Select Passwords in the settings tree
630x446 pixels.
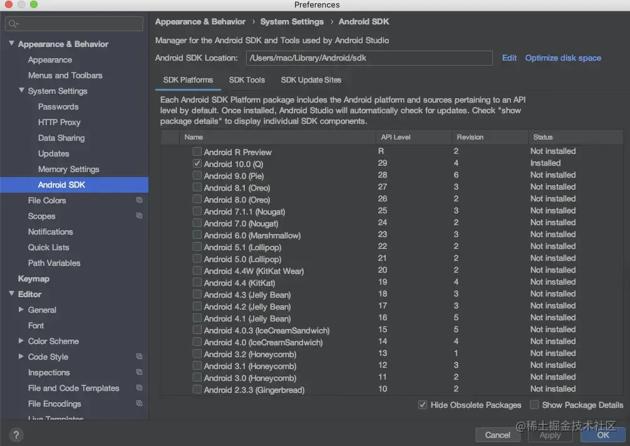pyautogui.click(x=58, y=107)
